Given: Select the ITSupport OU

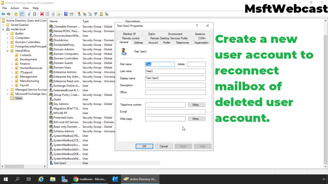Looking at the screenshot, I should pyautogui.click(x=26, y=73).
